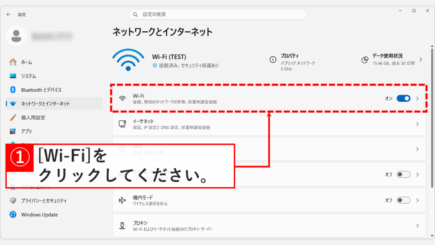This screenshot has height=245, width=435.
Task: Open the 機内モード settings row
Action: point(269,200)
